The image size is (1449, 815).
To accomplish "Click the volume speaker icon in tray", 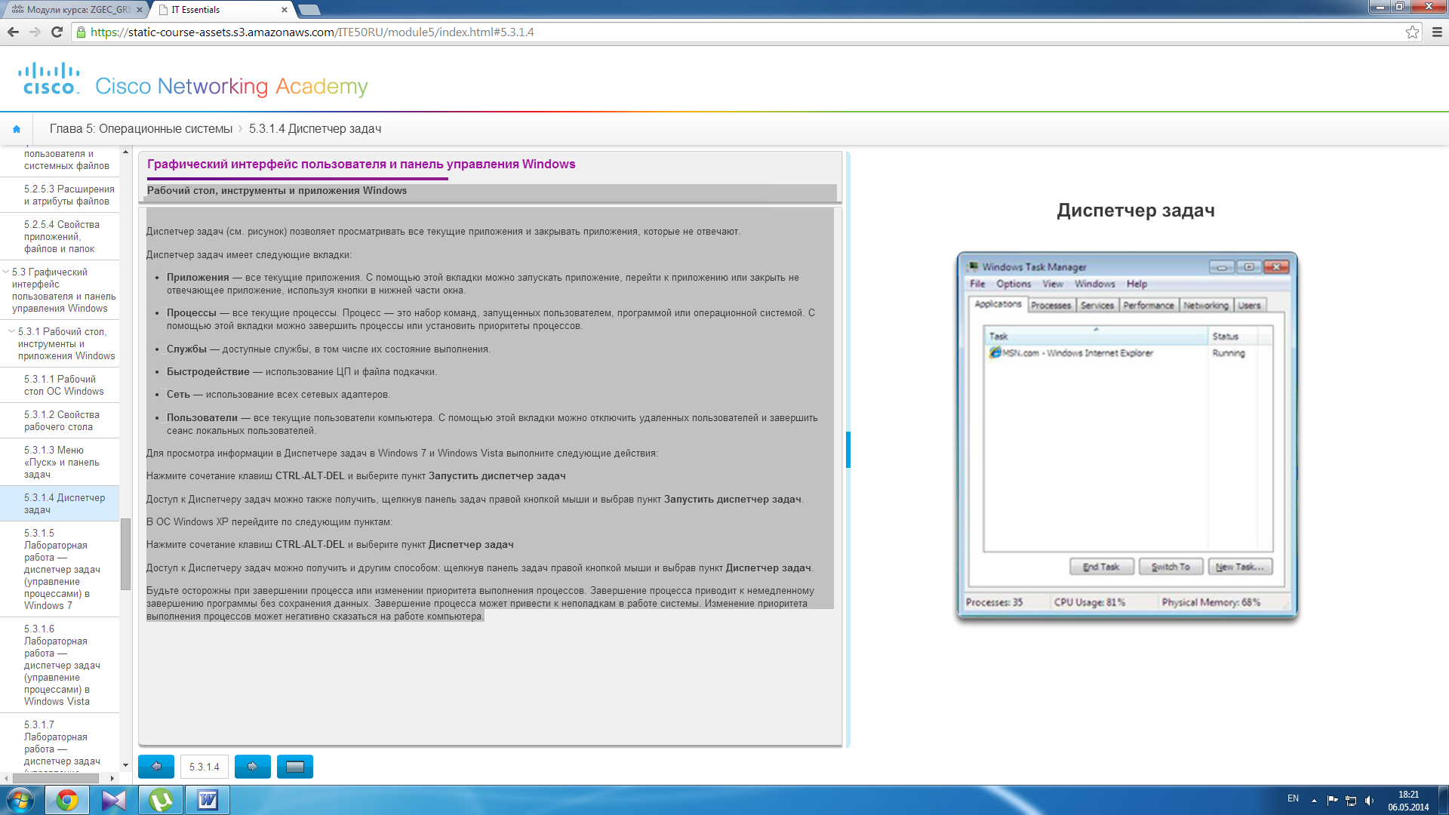I will pos(1369,800).
